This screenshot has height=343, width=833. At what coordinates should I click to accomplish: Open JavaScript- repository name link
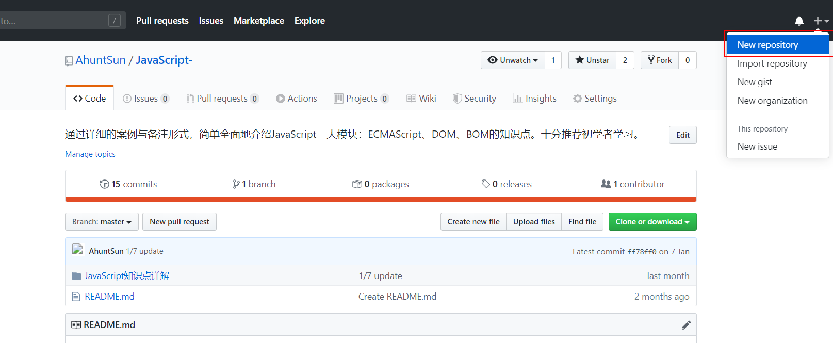point(164,60)
